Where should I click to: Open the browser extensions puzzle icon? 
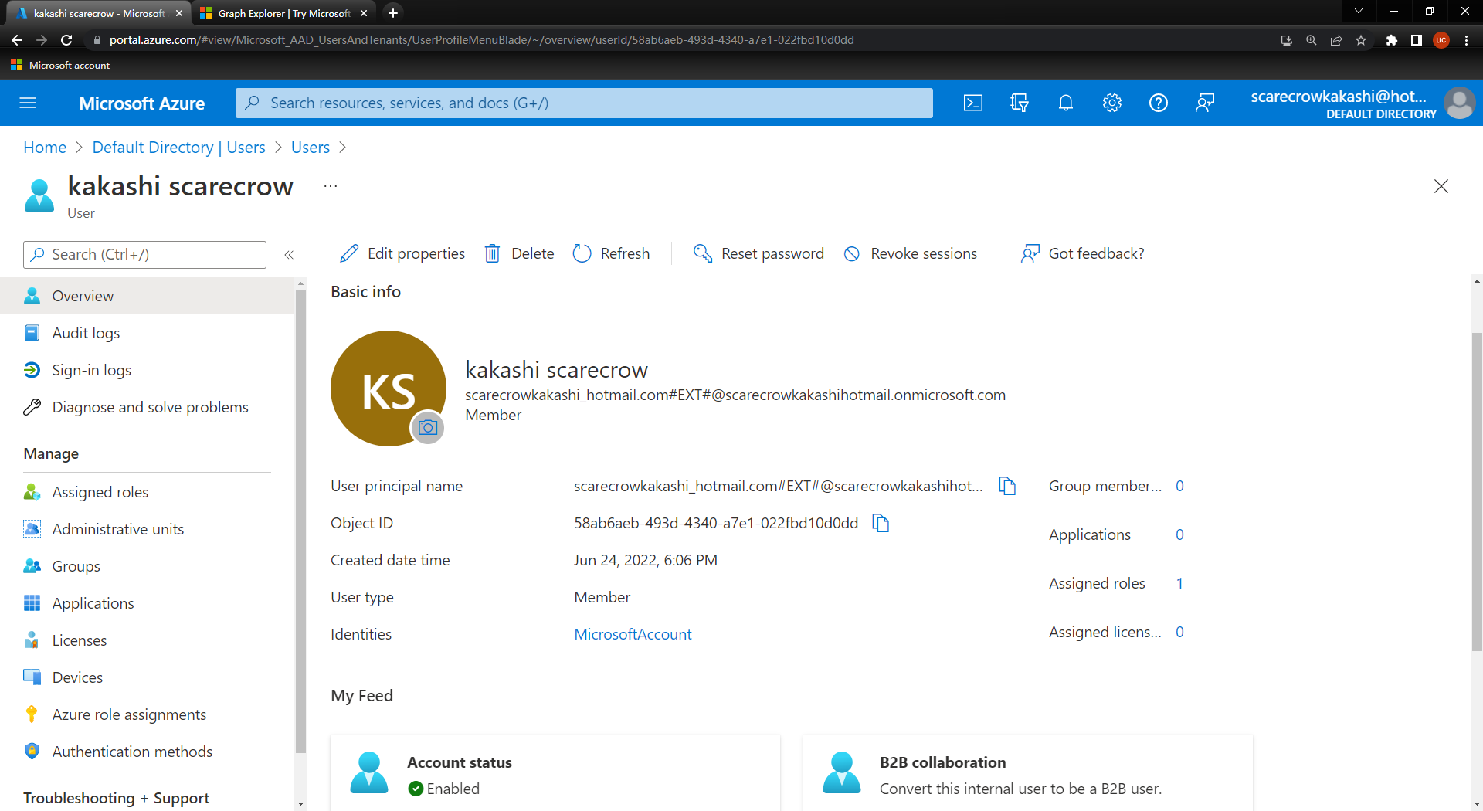coord(1391,40)
